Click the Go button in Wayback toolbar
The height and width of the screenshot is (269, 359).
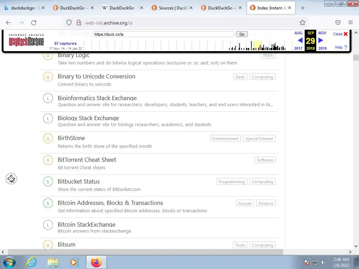[x=242, y=34]
